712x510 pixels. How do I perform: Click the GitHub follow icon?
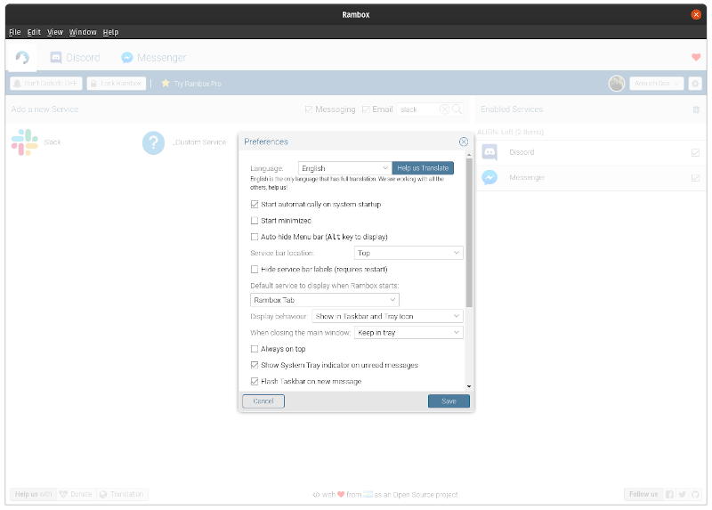pos(695,494)
